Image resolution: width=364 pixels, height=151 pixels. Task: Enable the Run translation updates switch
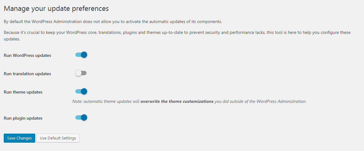[81, 73]
